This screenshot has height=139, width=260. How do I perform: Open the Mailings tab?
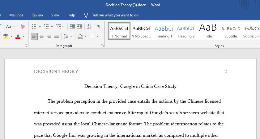pos(16,15)
